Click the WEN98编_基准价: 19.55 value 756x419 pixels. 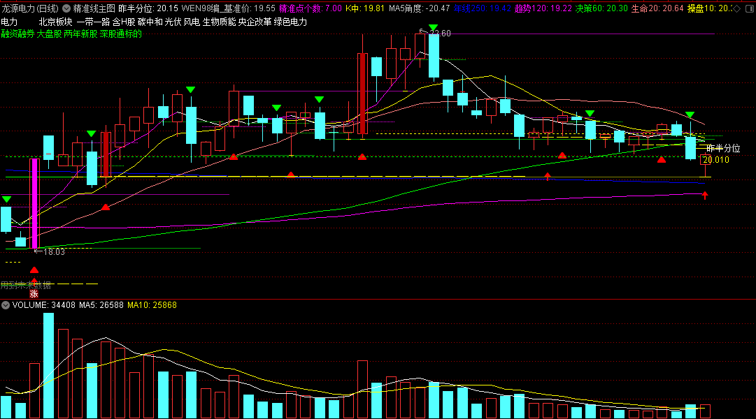(x=228, y=8)
